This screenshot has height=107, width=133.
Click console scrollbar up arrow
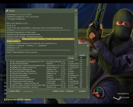click(x=76, y=14)
